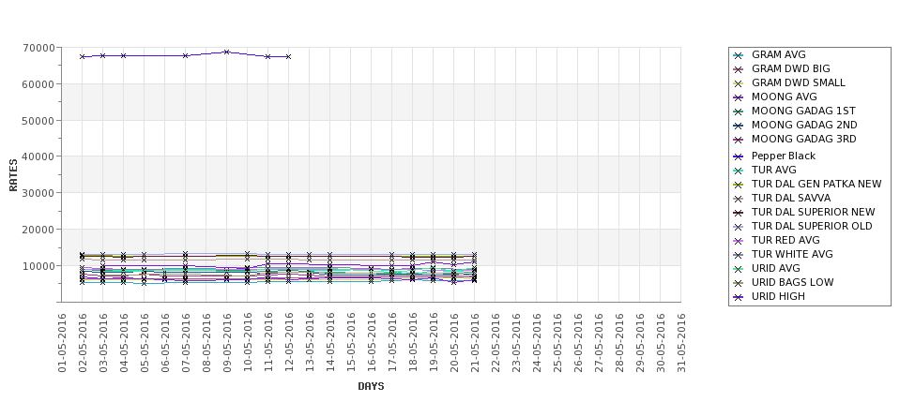The width and height of the screenshot is (915, 402).
Task: Click Pepper Black data point on 04-05-2016
Action: click(x=123, y=55)
